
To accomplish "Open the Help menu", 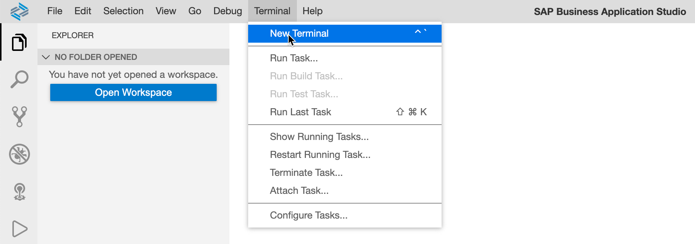I will pyautogui.click(x=313, y=11).
